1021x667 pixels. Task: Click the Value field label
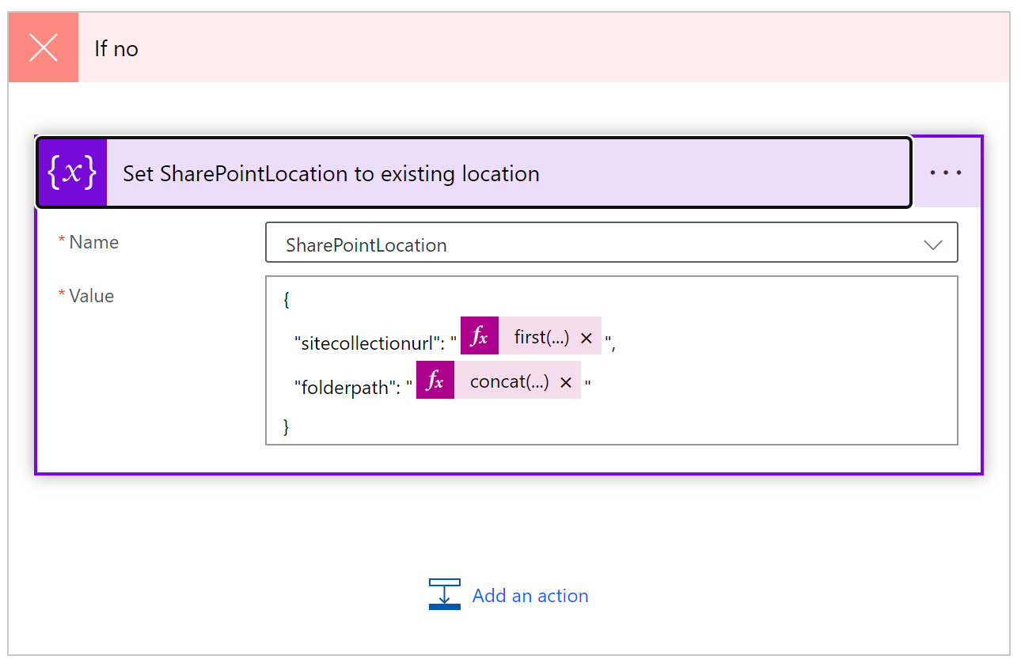pos(92,296)
